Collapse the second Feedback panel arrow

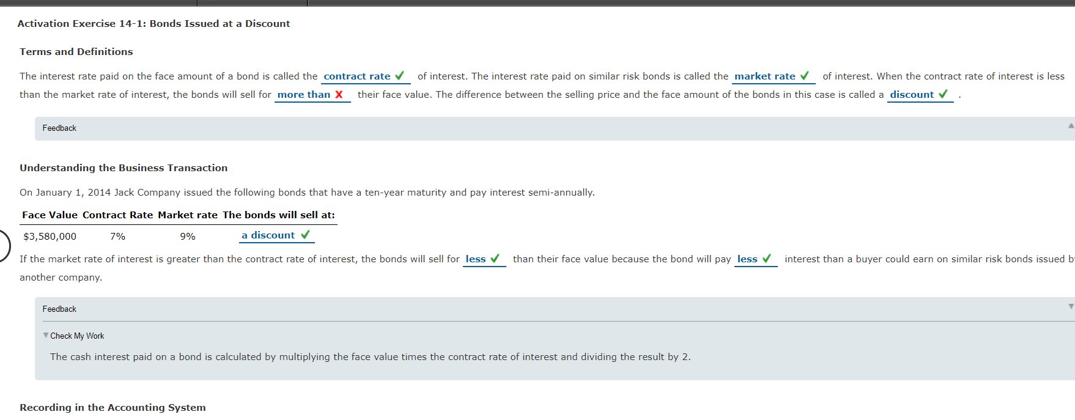pyautogui.click(x=1071, y=306)
